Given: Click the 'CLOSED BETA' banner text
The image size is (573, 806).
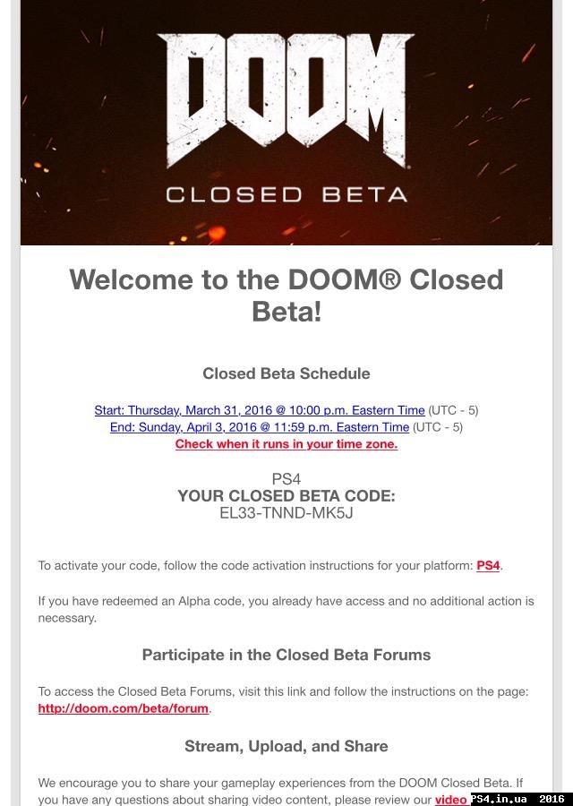Looking at the screenshot, I should pyautogui.click(x=286, y=195).
